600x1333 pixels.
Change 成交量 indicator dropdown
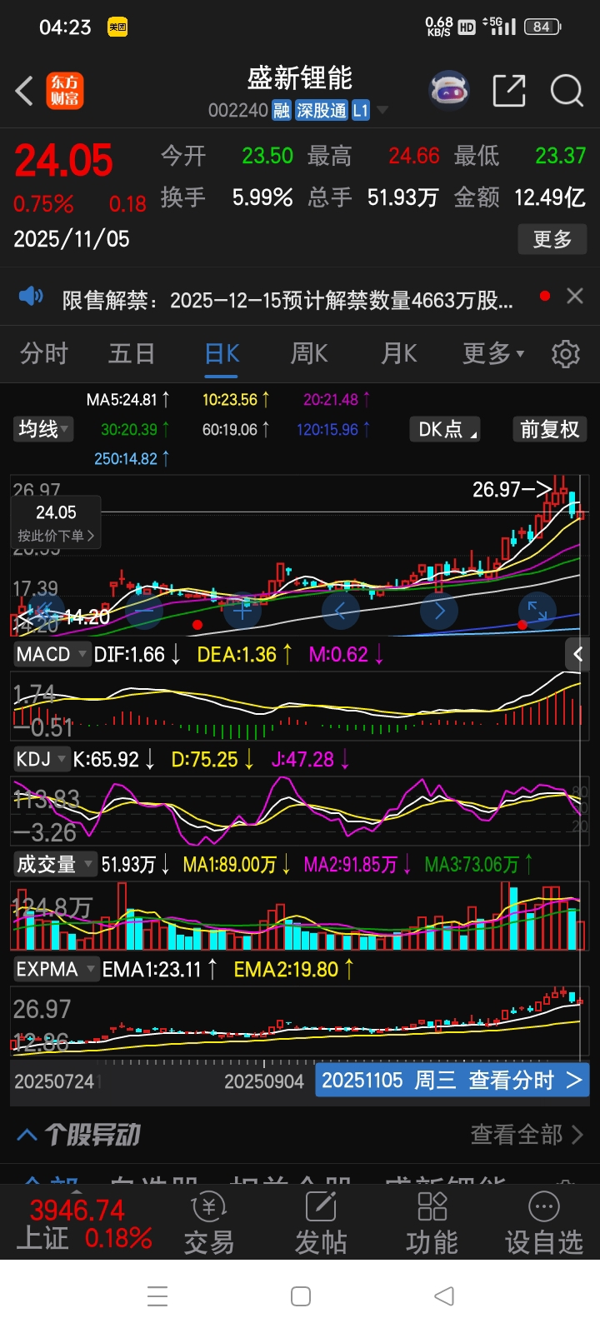(x=55, y=864)
